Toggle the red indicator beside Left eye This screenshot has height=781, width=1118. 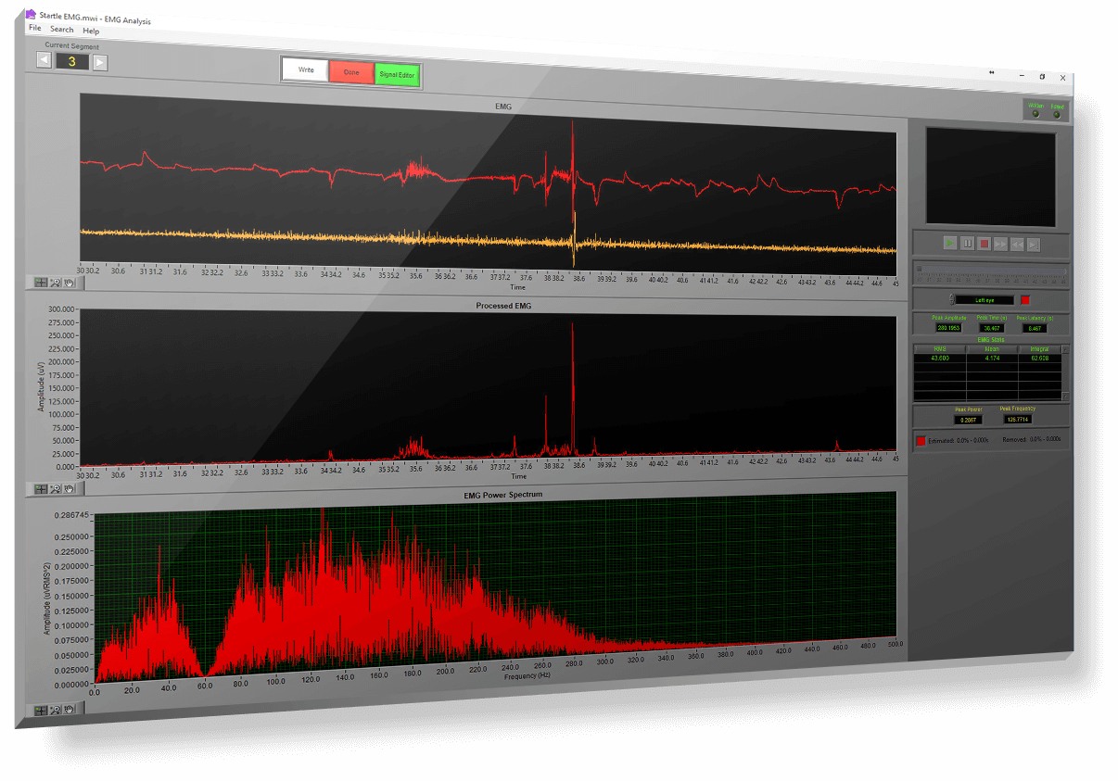[1024, 299]
